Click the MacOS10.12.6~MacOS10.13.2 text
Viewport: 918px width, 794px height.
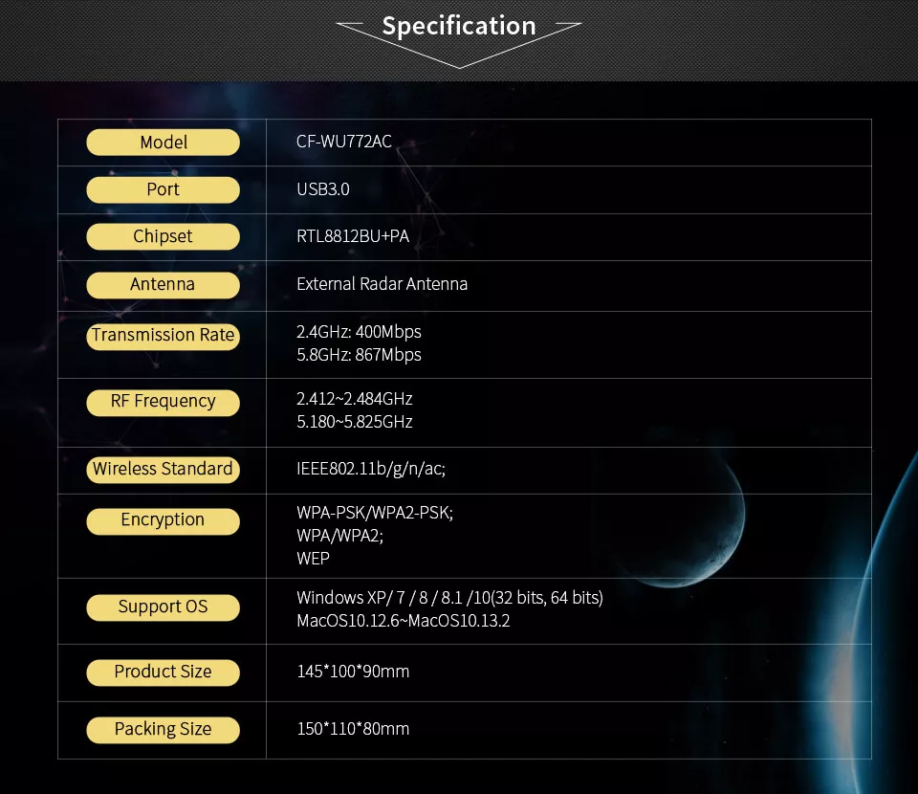(403, 622)
